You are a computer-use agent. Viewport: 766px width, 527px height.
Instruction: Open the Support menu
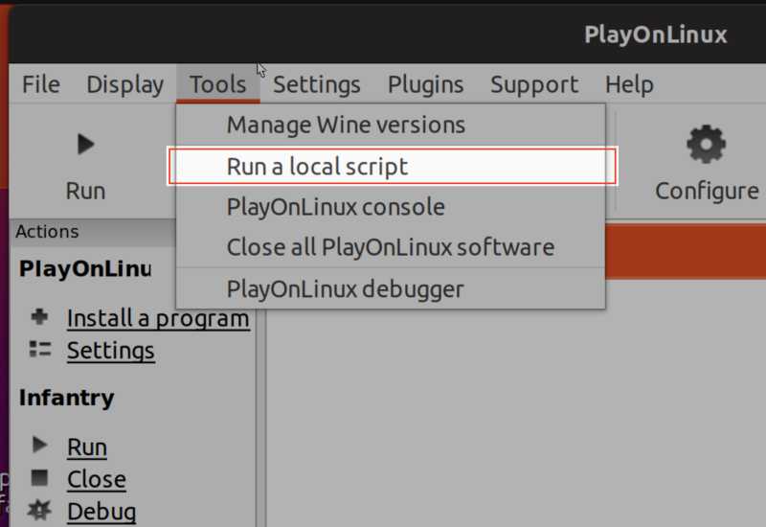[534, 84]
